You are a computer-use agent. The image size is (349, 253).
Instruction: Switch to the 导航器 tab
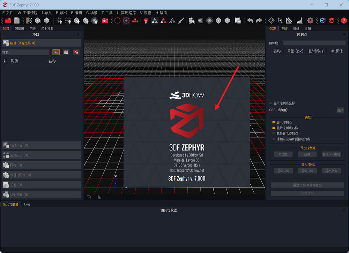click(20, 29)
